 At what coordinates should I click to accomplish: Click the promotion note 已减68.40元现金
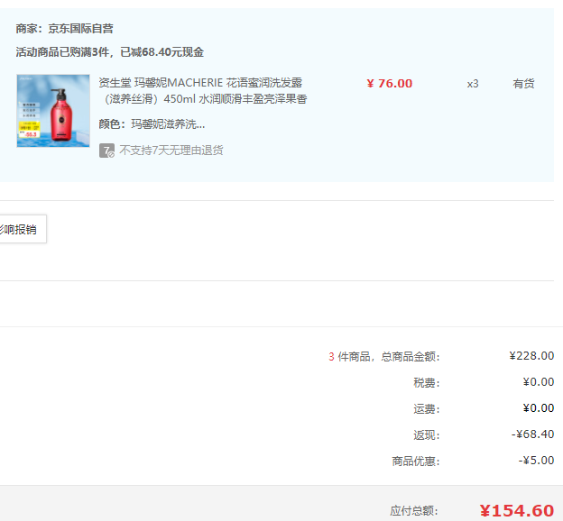(x=162, y=52)
